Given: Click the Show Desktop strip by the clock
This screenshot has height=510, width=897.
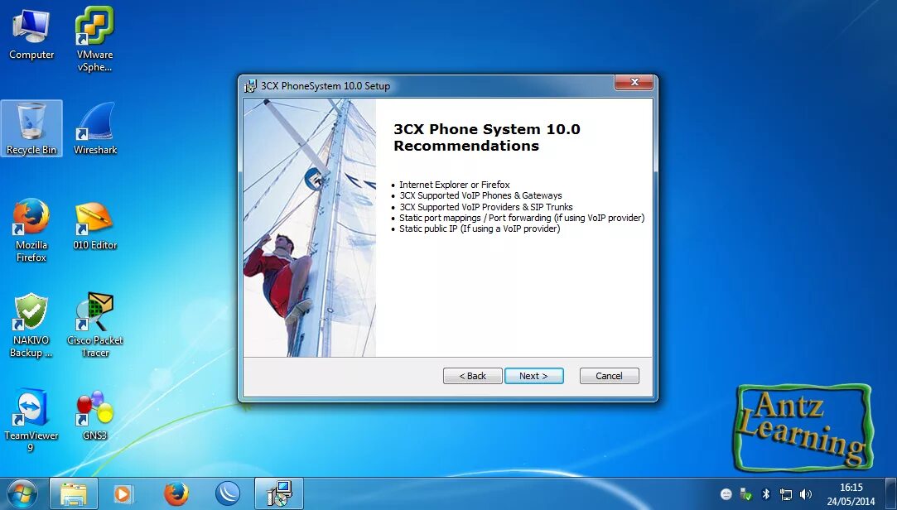Looking at the screenshot, I should coord(890,494).
